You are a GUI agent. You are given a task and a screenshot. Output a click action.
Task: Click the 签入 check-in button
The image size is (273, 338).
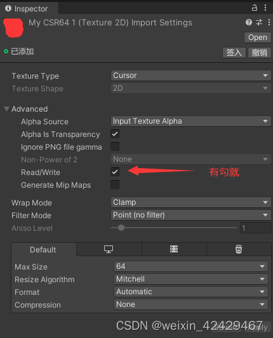coord(234,53)
